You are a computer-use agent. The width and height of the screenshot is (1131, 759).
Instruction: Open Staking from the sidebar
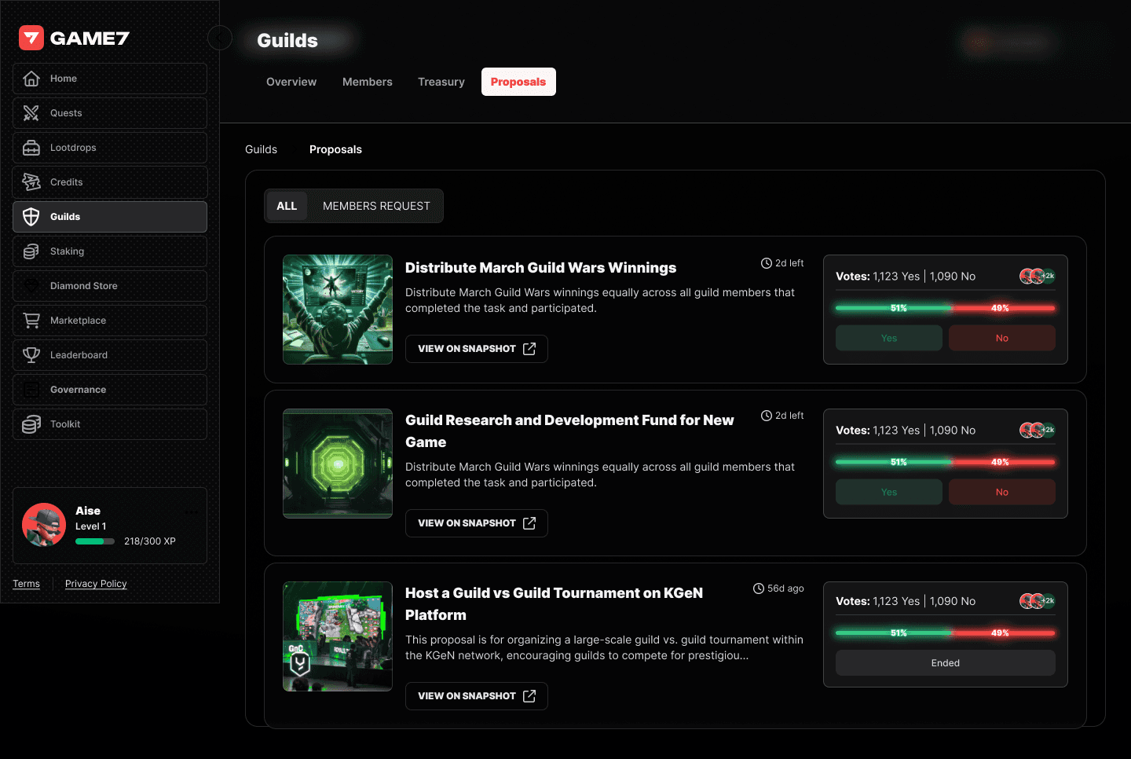110,251
